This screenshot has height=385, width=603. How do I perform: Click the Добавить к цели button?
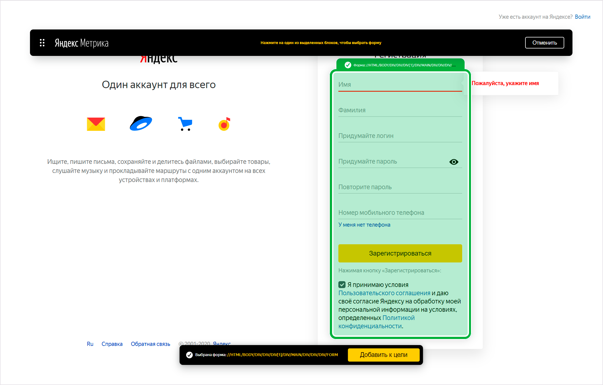[x=383, y=355]
